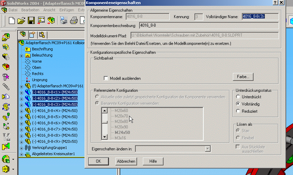This screenshot has height=175, width=293.
Task: Select the Vollständig radio button
Action: coord(238,104)
